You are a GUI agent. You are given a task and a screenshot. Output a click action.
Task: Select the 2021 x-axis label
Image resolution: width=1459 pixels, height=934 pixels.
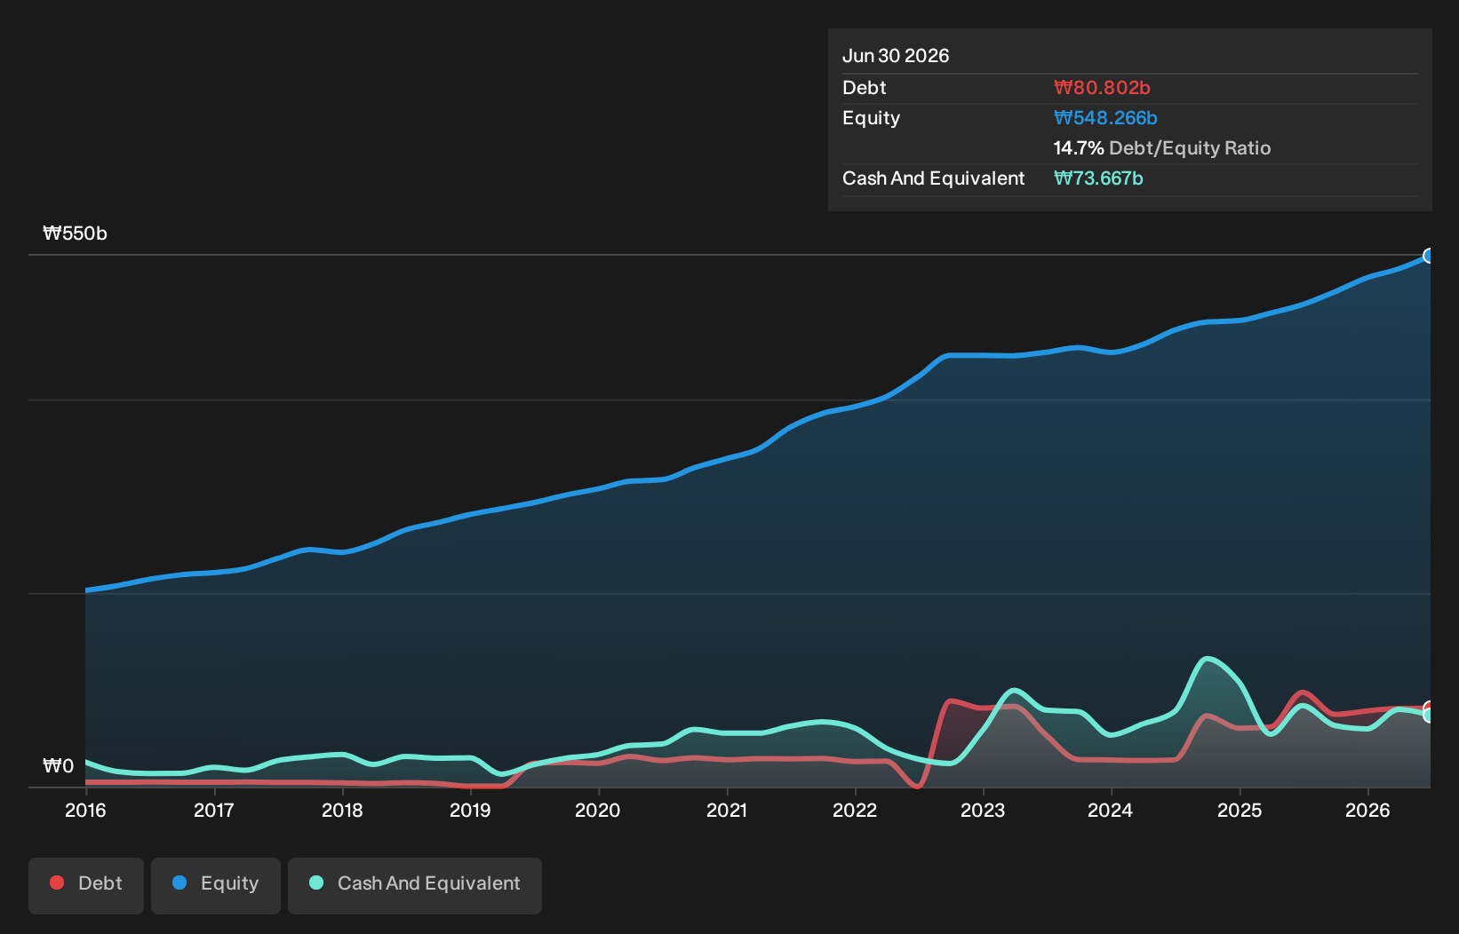(727, 810)
